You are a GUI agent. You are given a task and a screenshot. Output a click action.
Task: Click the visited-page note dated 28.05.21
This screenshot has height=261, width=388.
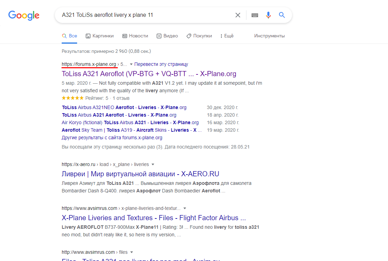(156, 147)
